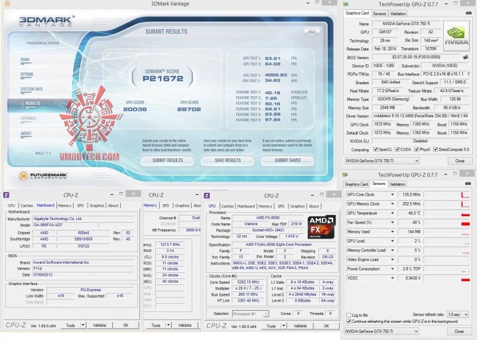
Task: Uncheck Continue refreshing in background checkbox
Action: pos(349,321)
